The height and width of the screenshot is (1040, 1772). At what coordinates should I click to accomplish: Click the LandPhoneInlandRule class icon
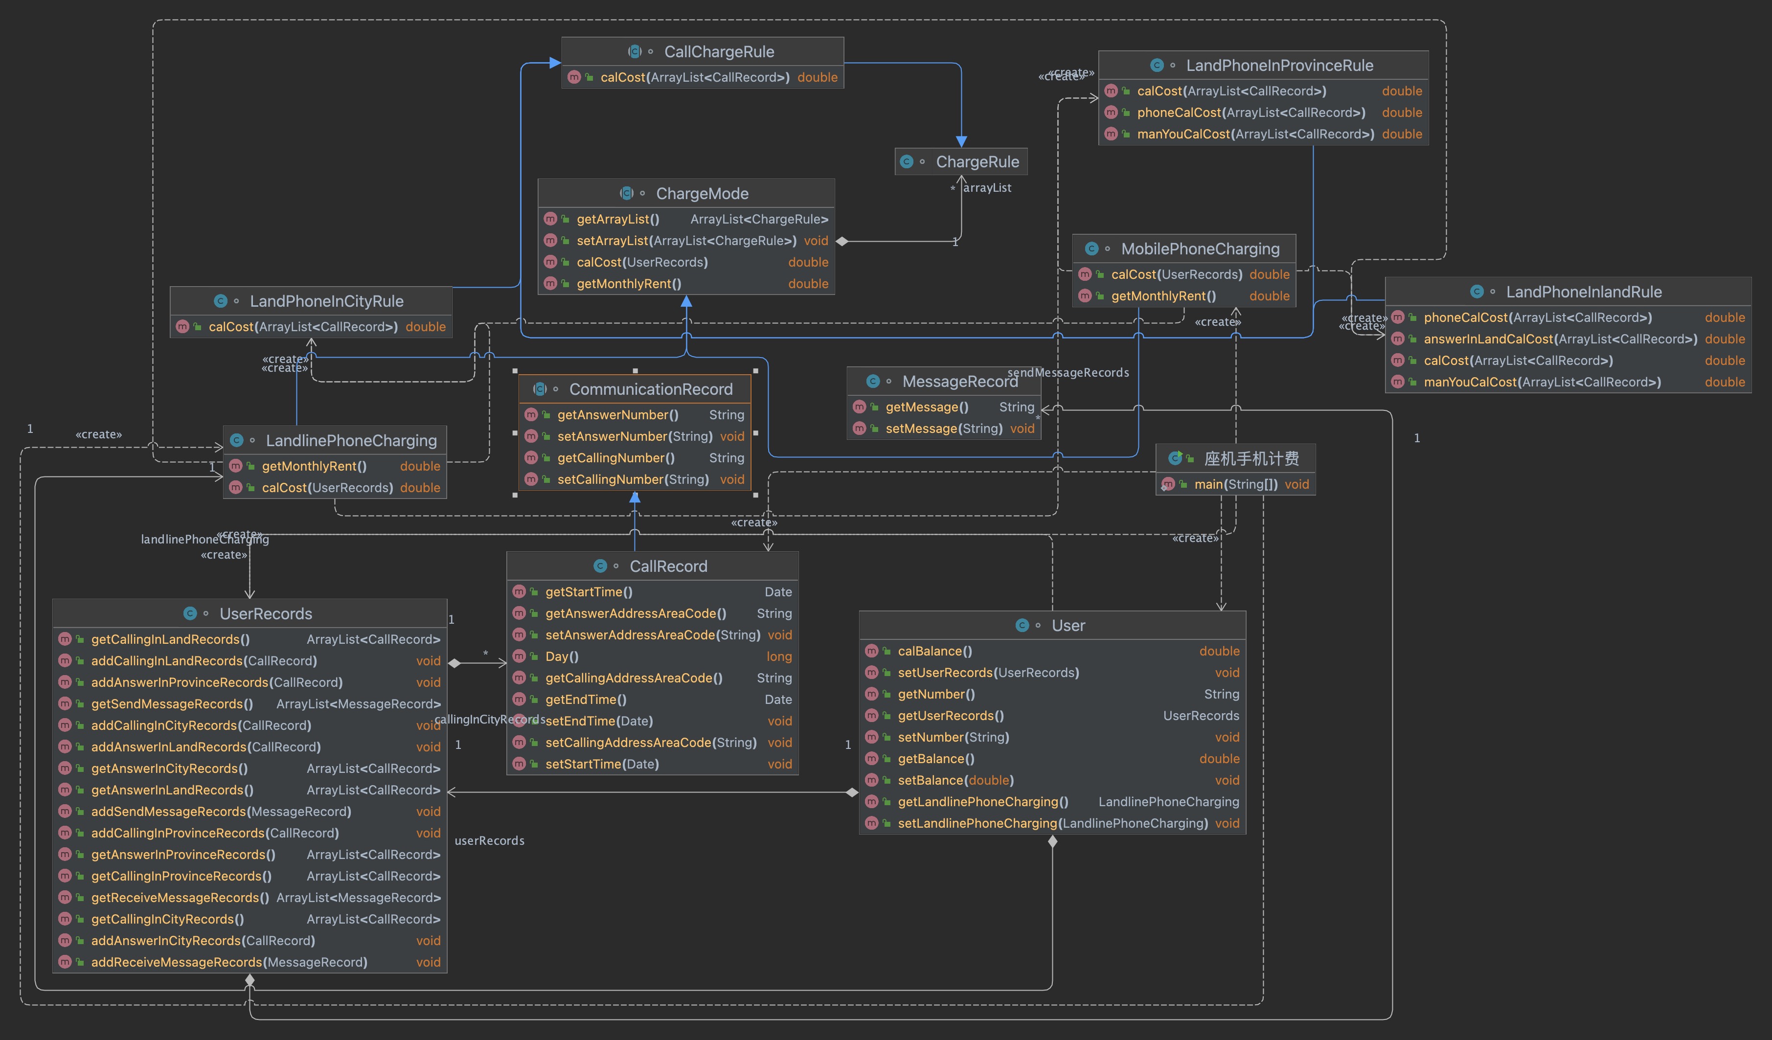click(1477, 292)
